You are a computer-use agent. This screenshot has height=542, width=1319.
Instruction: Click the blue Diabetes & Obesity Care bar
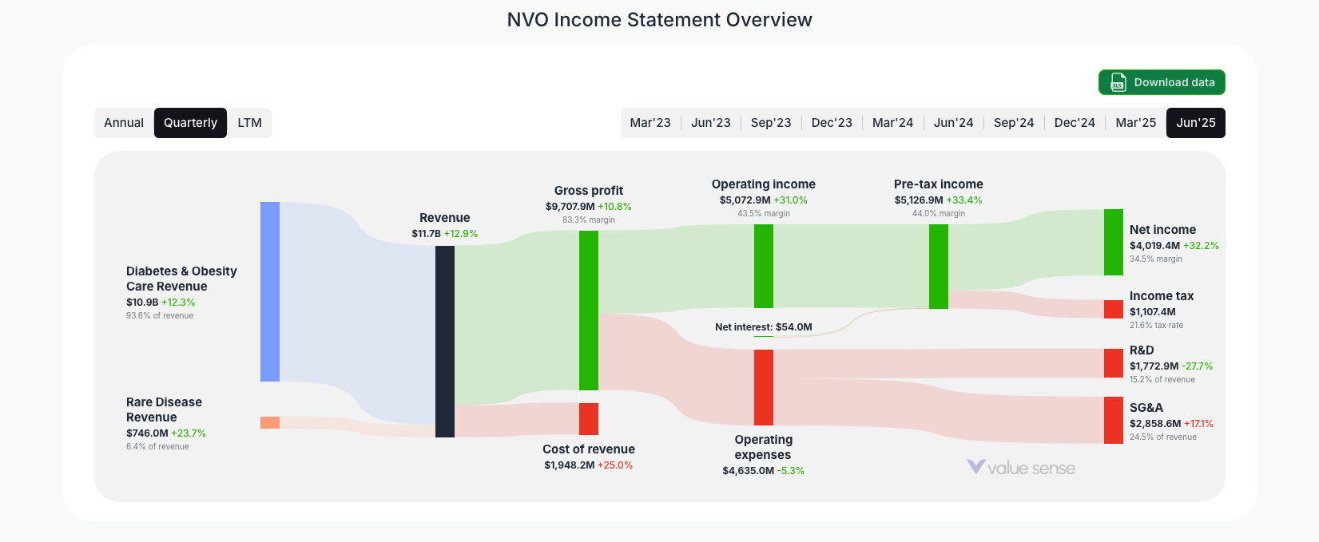[270, 291]
